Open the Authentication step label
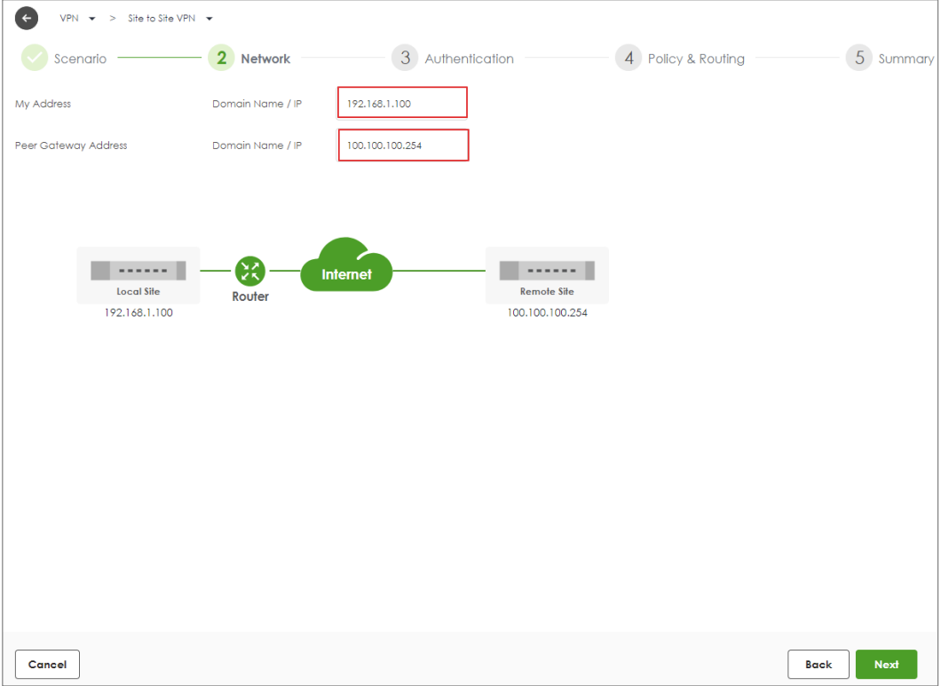941x686 pixels. [x=469, y=59]
